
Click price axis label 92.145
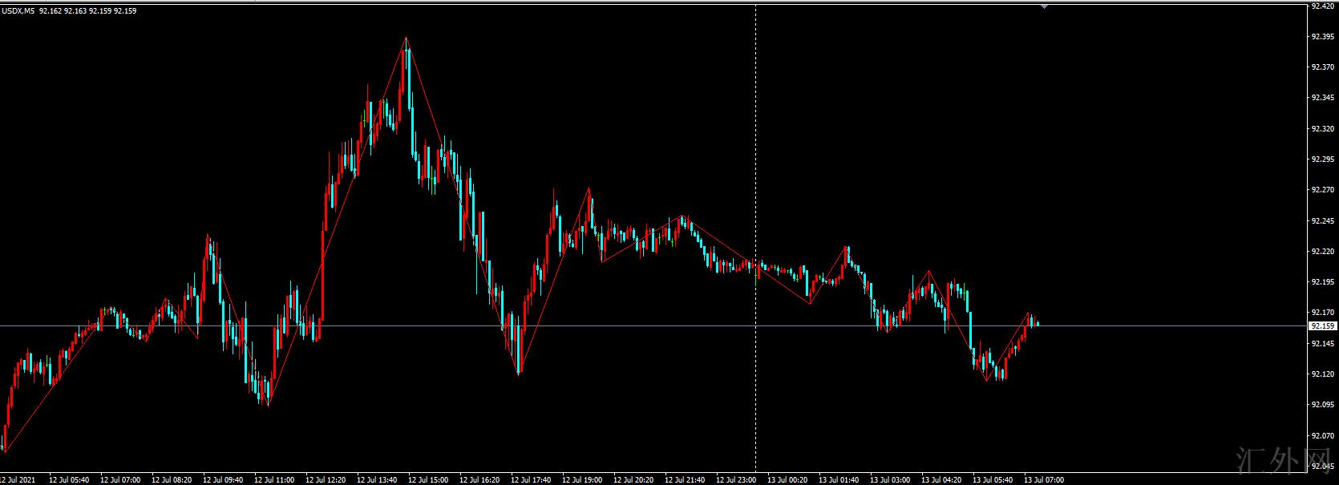pyautogui.click(x=1323, y=344)
